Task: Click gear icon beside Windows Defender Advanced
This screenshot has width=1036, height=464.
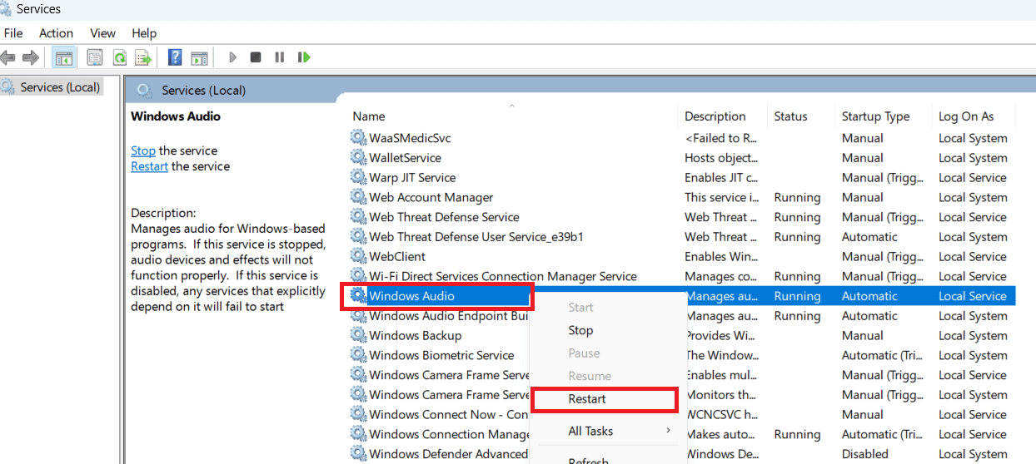Action: click(x=358, y=453)
